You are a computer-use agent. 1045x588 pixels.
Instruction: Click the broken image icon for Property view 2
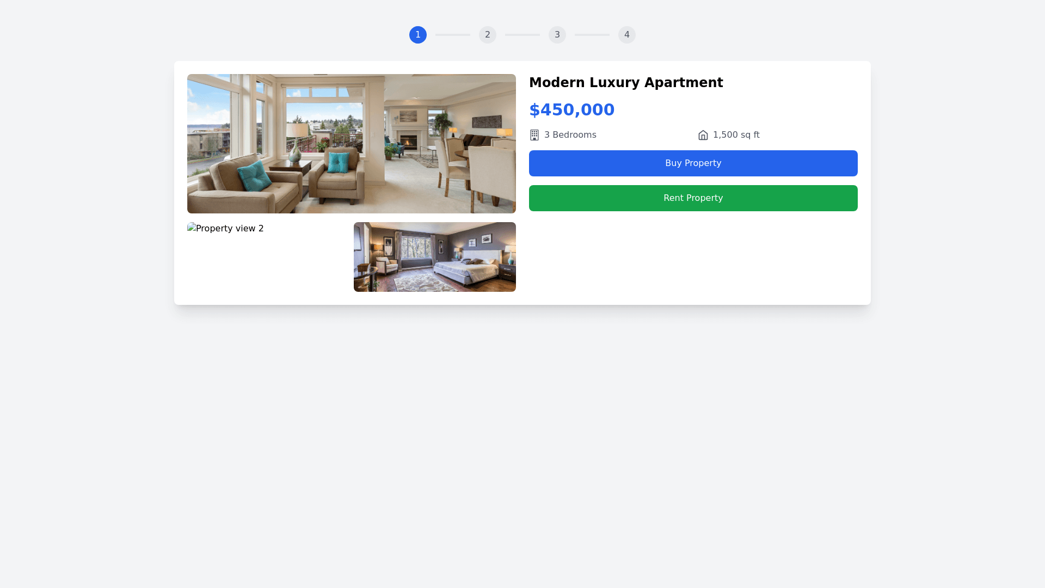[x=191, y=228]
